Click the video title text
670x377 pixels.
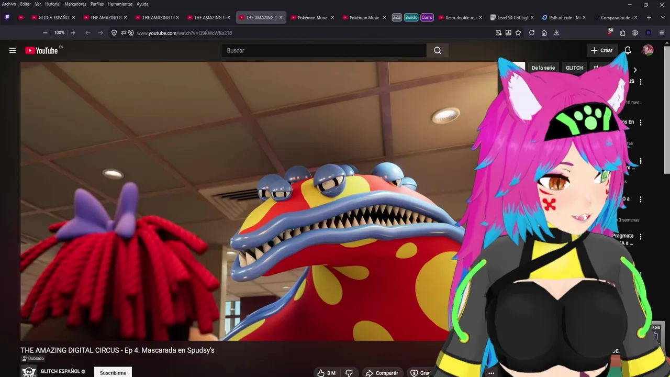pyautogui.click(x=117, y=350)
